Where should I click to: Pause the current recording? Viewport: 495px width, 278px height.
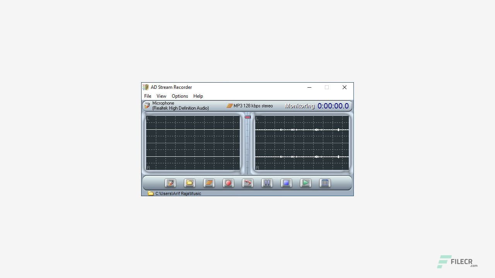click(x=267, y=183)
